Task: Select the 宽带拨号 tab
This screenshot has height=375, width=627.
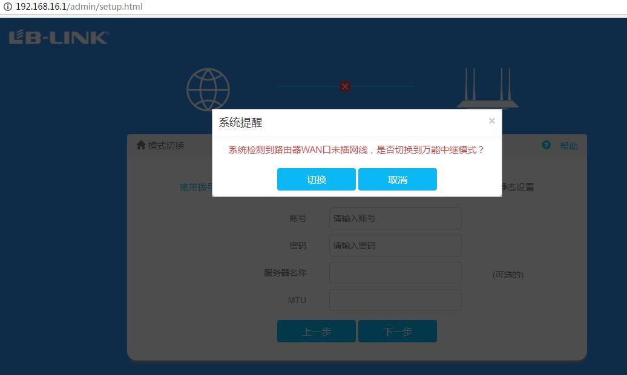Action: click(x=195, y=187)
